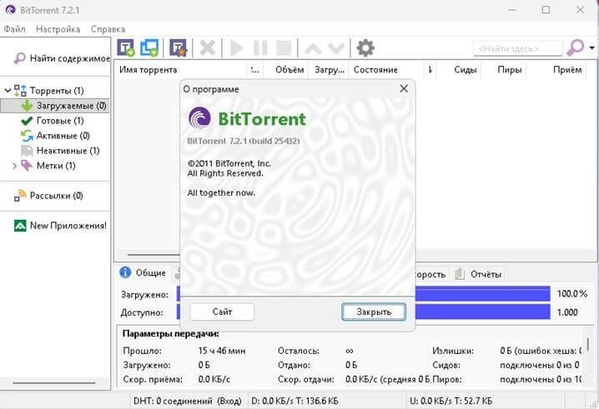The height and width of the screenshot is (409, 599).
Task: Open the Файл menu
Action: [x=14, y=29]
